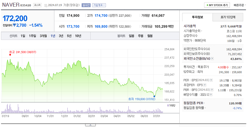
Task: Click the help icon next to PBR BPS(2024.03)
Action: 212,90
